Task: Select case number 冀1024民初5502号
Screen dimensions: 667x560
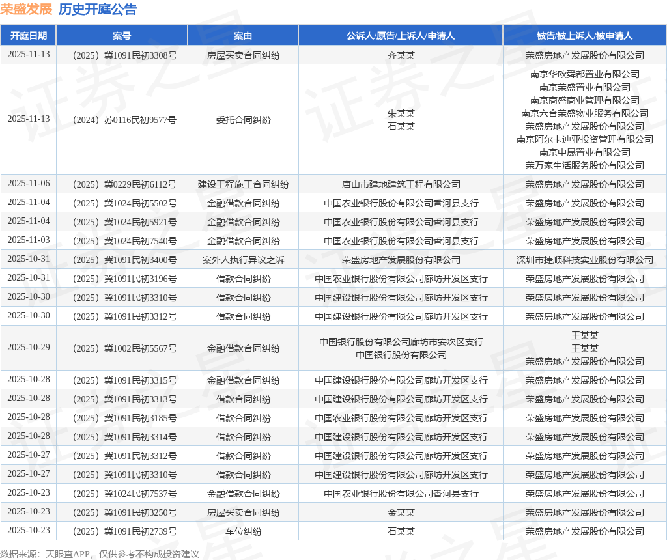Action: (x=124, y=203)
